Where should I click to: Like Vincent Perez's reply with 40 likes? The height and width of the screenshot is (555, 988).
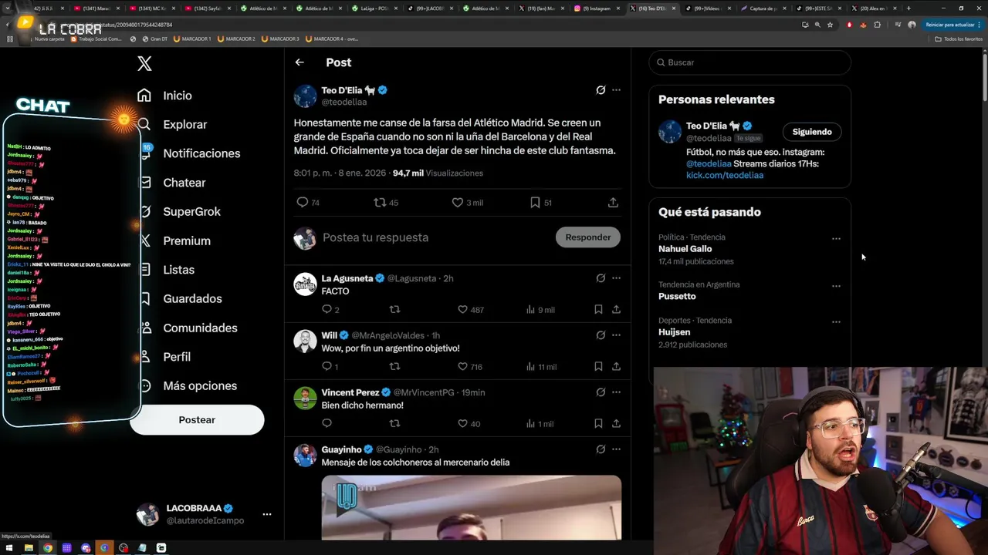pos(469,424)
